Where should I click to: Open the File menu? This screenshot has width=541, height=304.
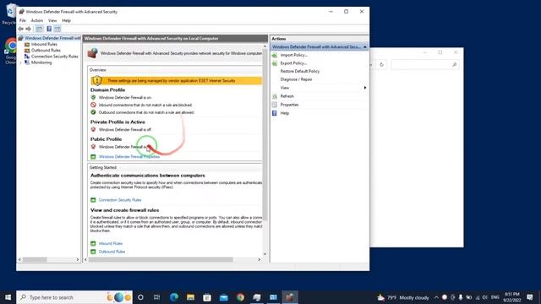(23, 20)
